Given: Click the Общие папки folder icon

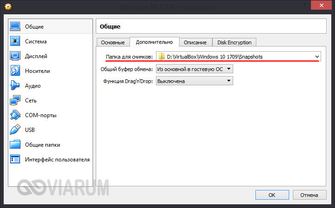Looking at the screenshot, I should (x=15, y=144).
